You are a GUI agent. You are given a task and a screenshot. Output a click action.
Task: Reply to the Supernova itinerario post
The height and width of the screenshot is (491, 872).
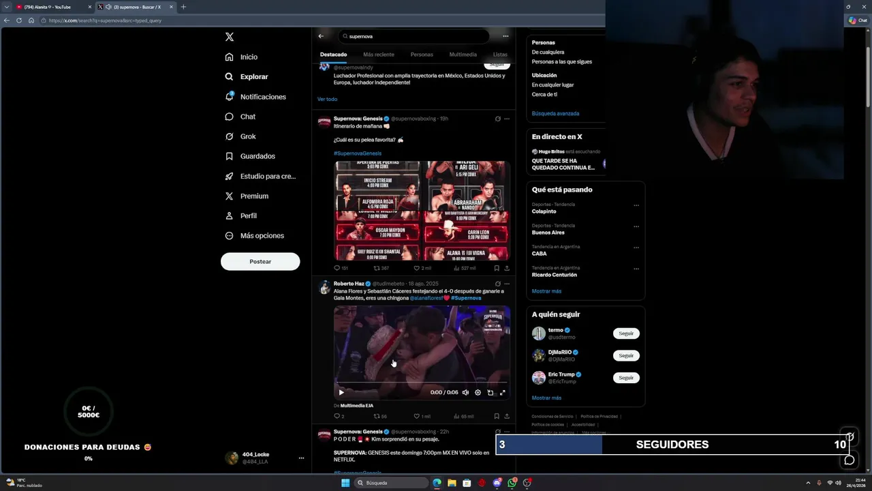pyautogui.click(x=341, y=268)
